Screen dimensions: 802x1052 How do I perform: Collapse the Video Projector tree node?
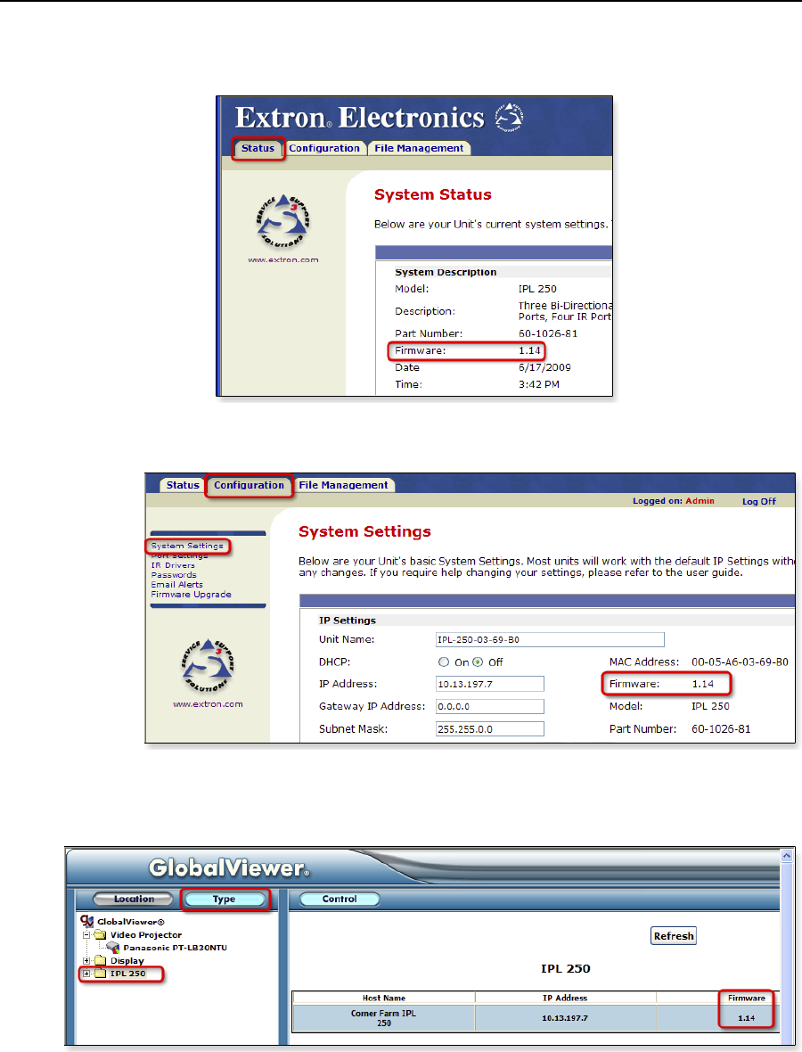[86, 934]
